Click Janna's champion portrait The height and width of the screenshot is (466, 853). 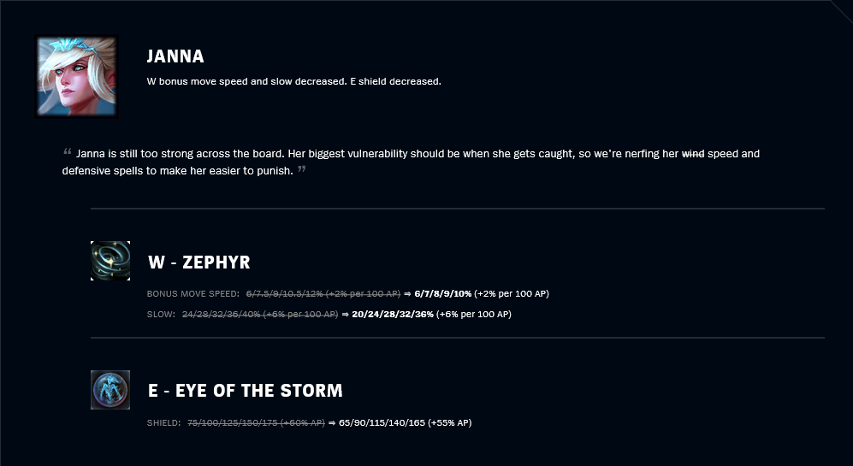[77, 77]
